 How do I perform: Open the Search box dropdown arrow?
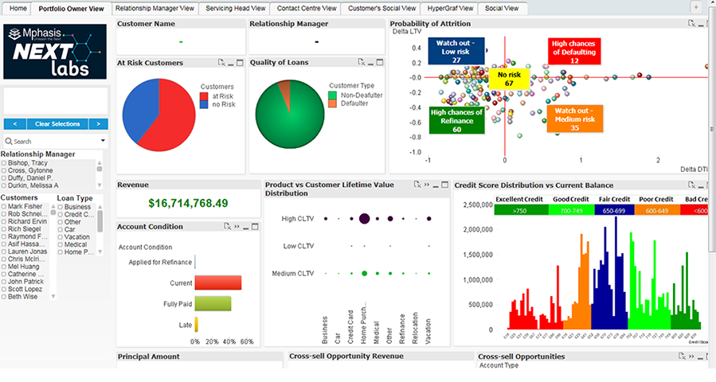(103, 141)
